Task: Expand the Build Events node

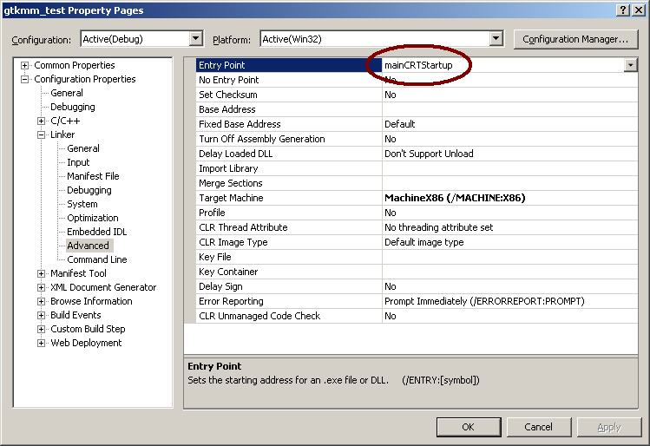Action: coord(42,316)
